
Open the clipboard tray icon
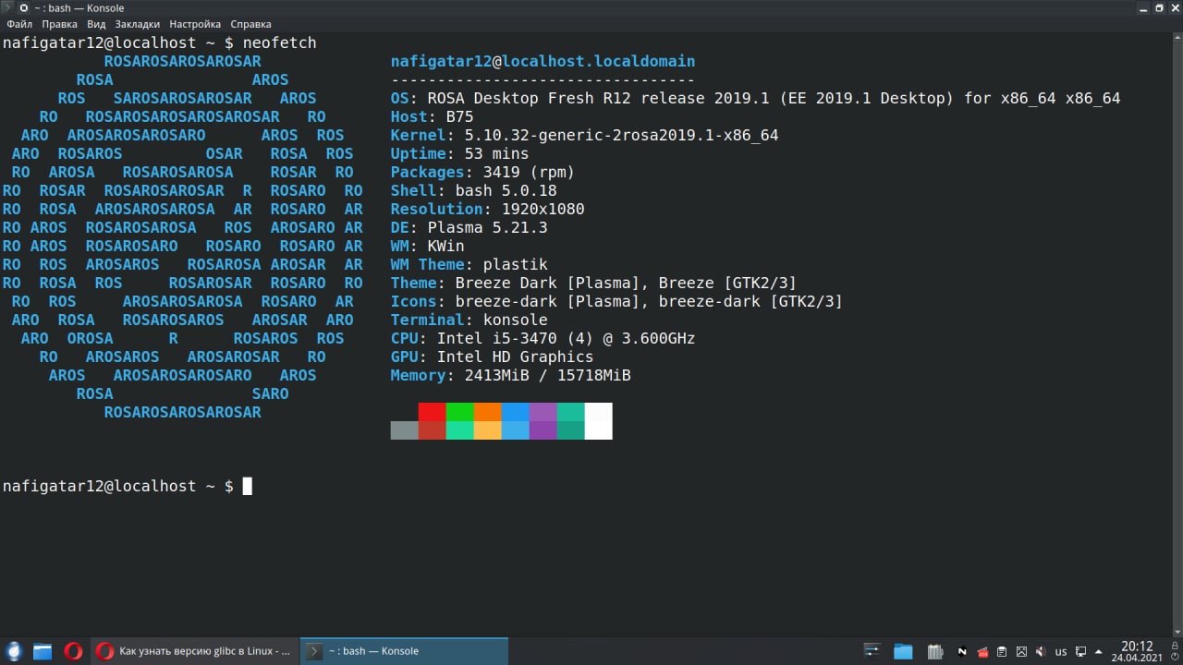(1002, 651)
